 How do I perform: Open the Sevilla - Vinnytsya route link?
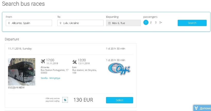click(50, 78)
